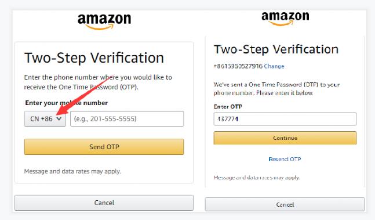The height and width of the screenshot is (220, 375).
Task: Click the Send OTP button
Action: (104, 147)
